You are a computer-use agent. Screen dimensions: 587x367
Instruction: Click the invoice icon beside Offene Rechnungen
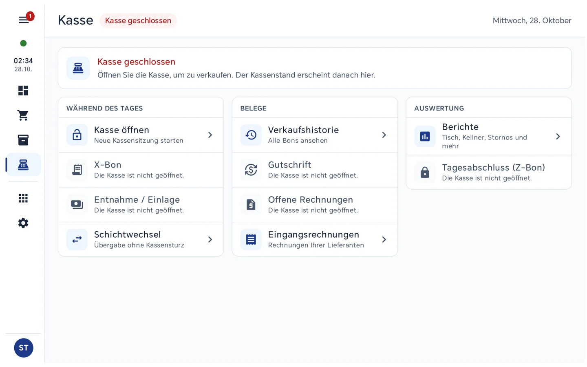(251, 205)
